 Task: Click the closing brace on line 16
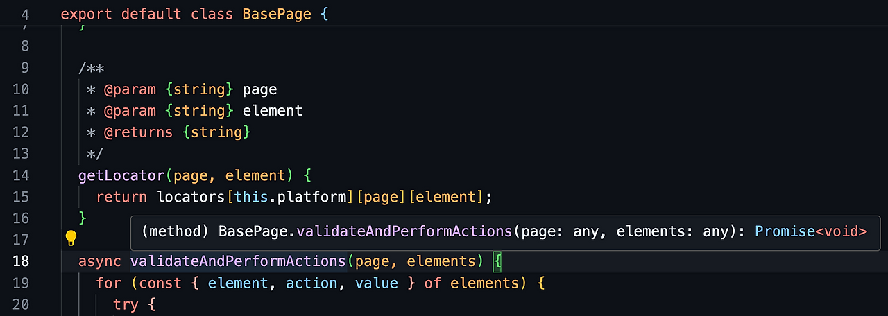coord(83,218)
